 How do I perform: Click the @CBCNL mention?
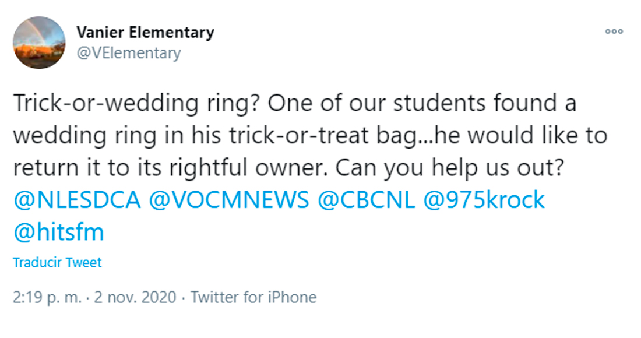367,200
